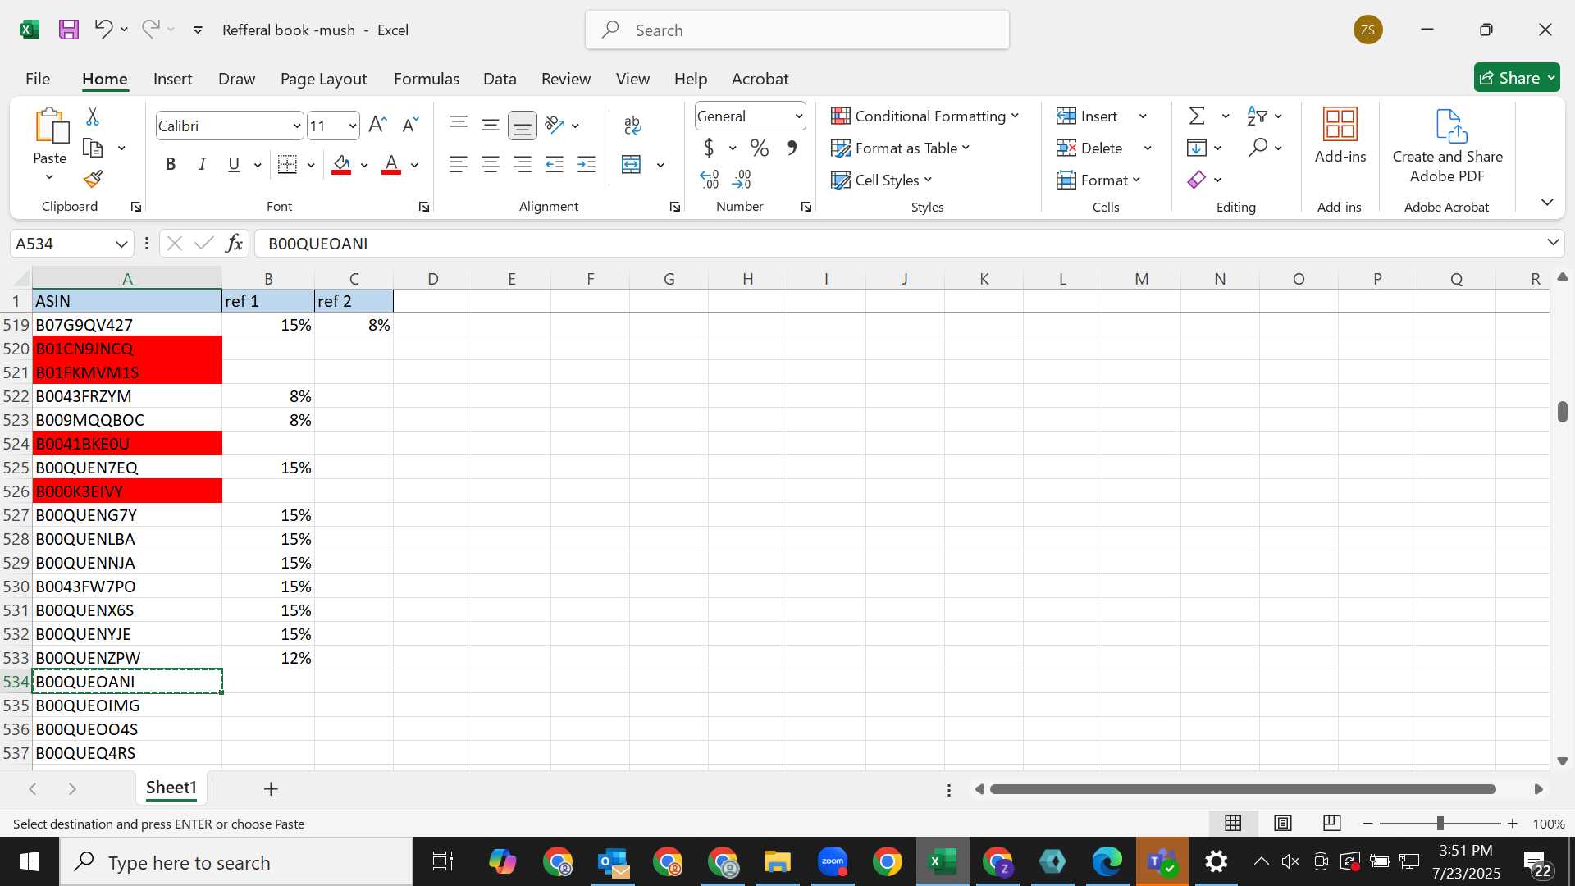Click the Orientation text rotation icon
The image size is (1575, 886).
pyautogui.click(x=555, y=125)
